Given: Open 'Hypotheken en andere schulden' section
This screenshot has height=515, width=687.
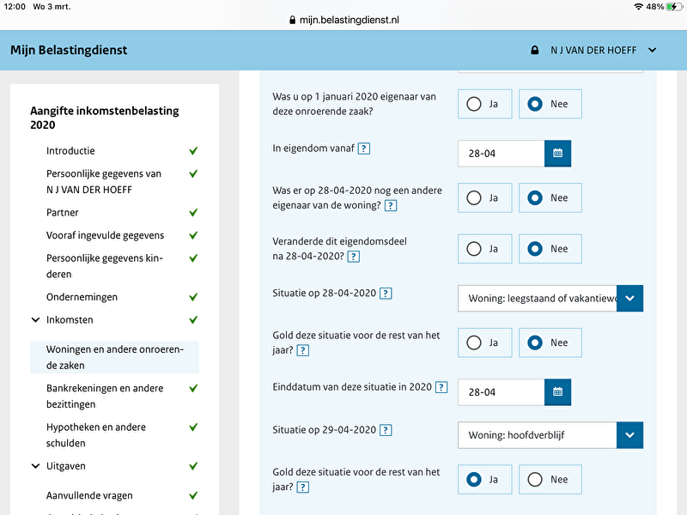Looking at the screenshot, I should pos(95,435).
